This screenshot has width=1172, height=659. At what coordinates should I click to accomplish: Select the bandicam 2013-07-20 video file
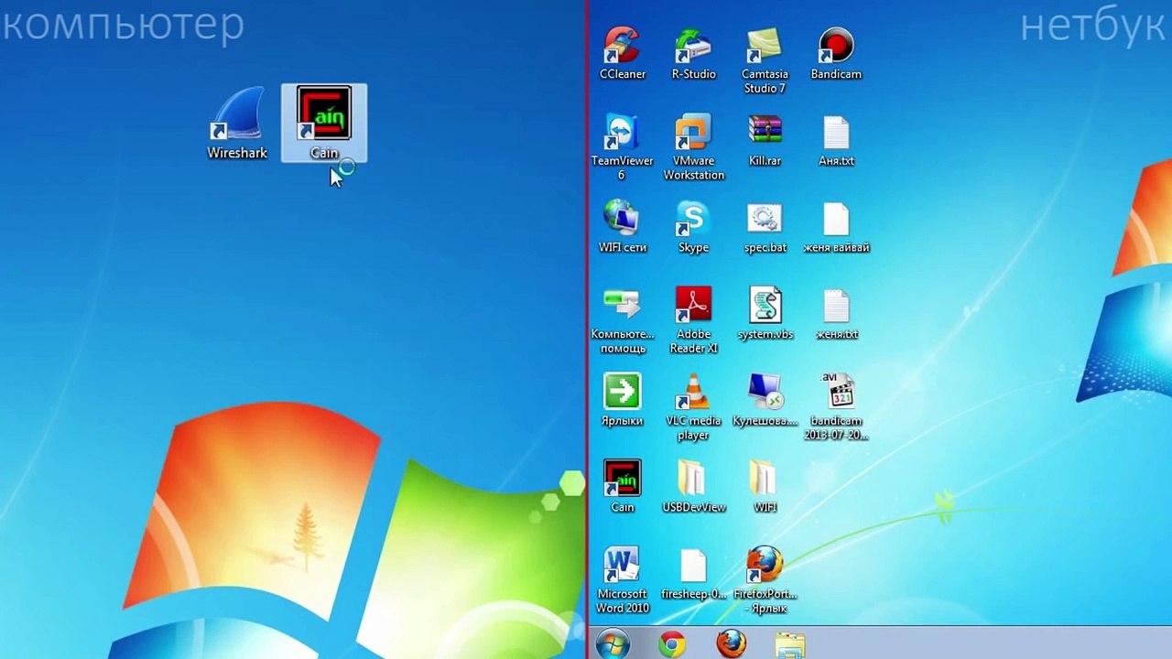coord(836,407)
